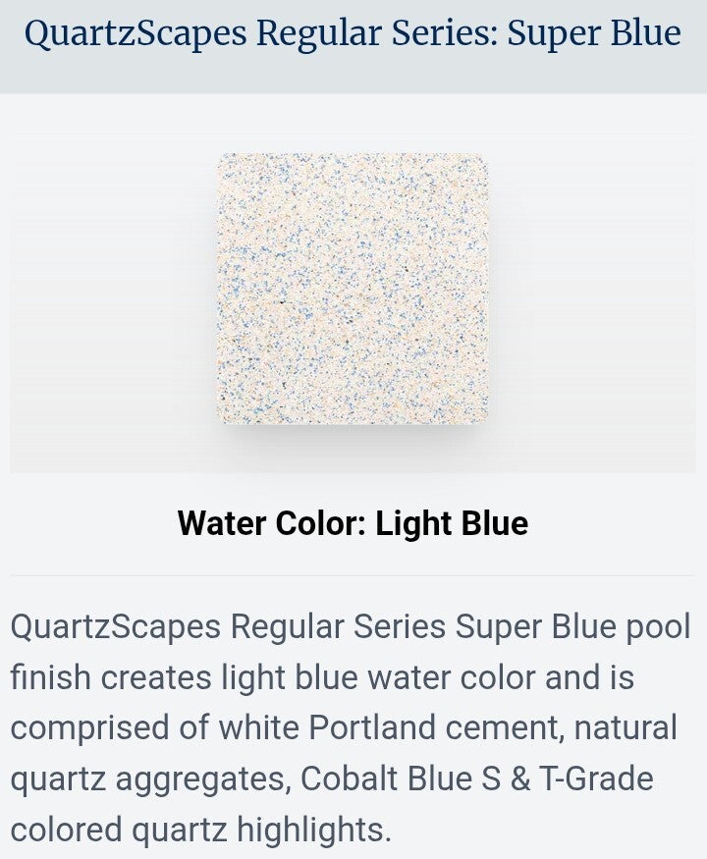Click "QuartzScapes" at the start of the description
707x859 pixels.
(x=116, y=626)
